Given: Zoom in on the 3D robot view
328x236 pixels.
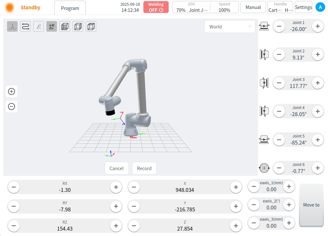Looking at the screenshot, I should [x=12, y=92].
